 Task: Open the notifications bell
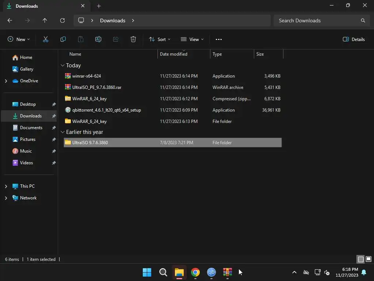tap(364, 272)
